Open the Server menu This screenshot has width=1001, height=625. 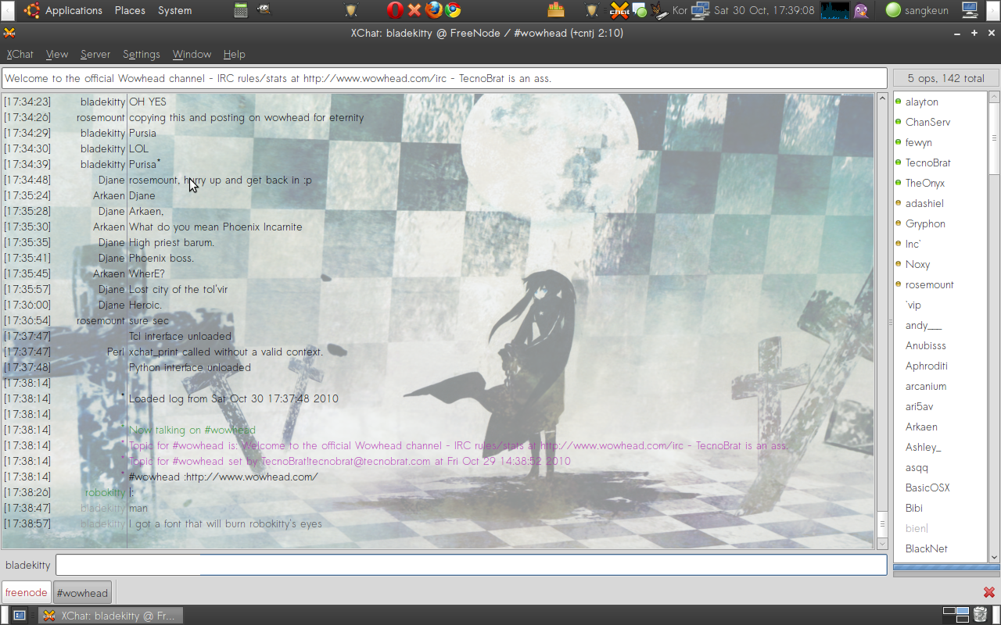tap(95, 54)
